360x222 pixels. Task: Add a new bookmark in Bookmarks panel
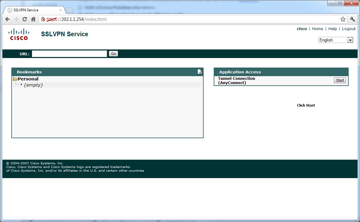pyautogui.click(x=200, y=72)
